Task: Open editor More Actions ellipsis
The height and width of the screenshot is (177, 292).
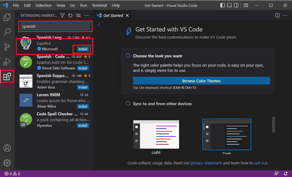Action: pyautogui.click(x=285, y=15)
